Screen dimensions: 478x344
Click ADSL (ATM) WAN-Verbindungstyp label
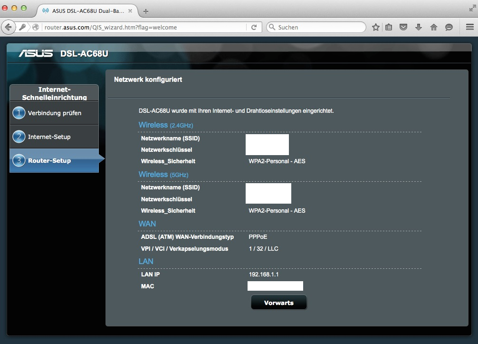point(188,237)
